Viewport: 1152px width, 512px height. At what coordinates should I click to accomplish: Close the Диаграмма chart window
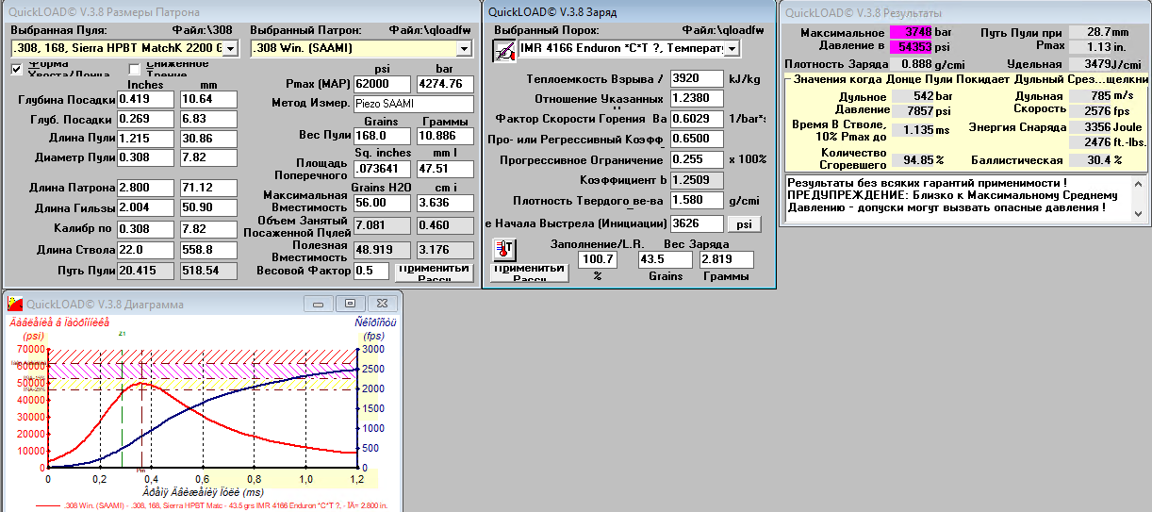click(x=382, y=304)
